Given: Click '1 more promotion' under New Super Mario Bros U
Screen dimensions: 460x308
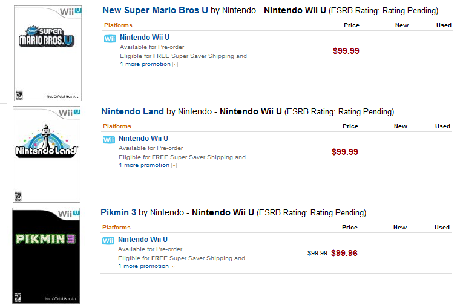Looking at the screenshot, I should point(145,64).
